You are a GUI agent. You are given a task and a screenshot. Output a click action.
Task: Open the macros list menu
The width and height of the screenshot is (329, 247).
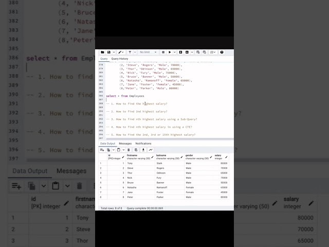point(213,52)
